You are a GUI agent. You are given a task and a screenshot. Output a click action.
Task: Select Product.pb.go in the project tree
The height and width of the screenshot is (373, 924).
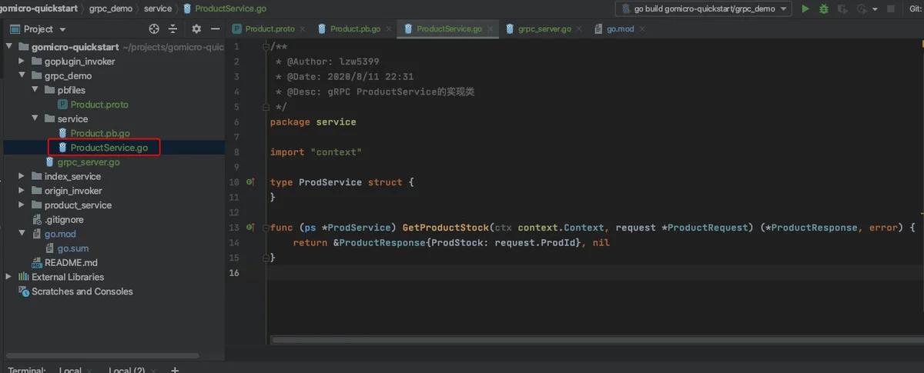click(x=100, y=133)
